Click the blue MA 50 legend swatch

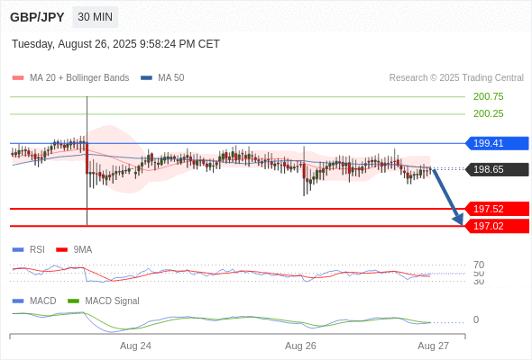[146, 78]
